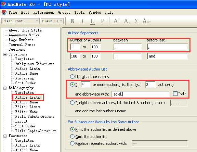This screenshot has width=197, height=152.
Task: Apply Subscript formatting
Action: pyautogui.click(x=127, y=21)
